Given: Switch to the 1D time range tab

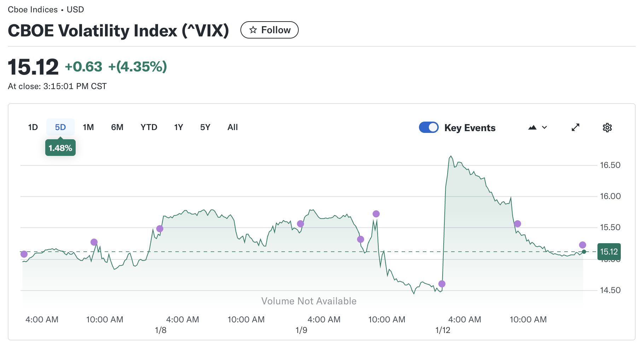Looking at the screenshot, I should point(33,127).
